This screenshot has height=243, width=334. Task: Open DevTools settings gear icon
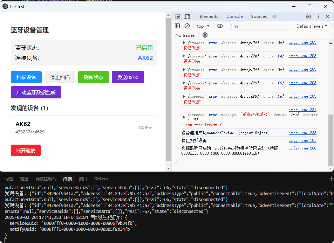click(308, 16)
